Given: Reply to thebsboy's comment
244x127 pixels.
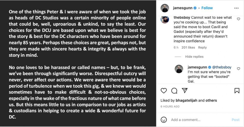Looking at the screenshot, I should (x=202, y=47).
